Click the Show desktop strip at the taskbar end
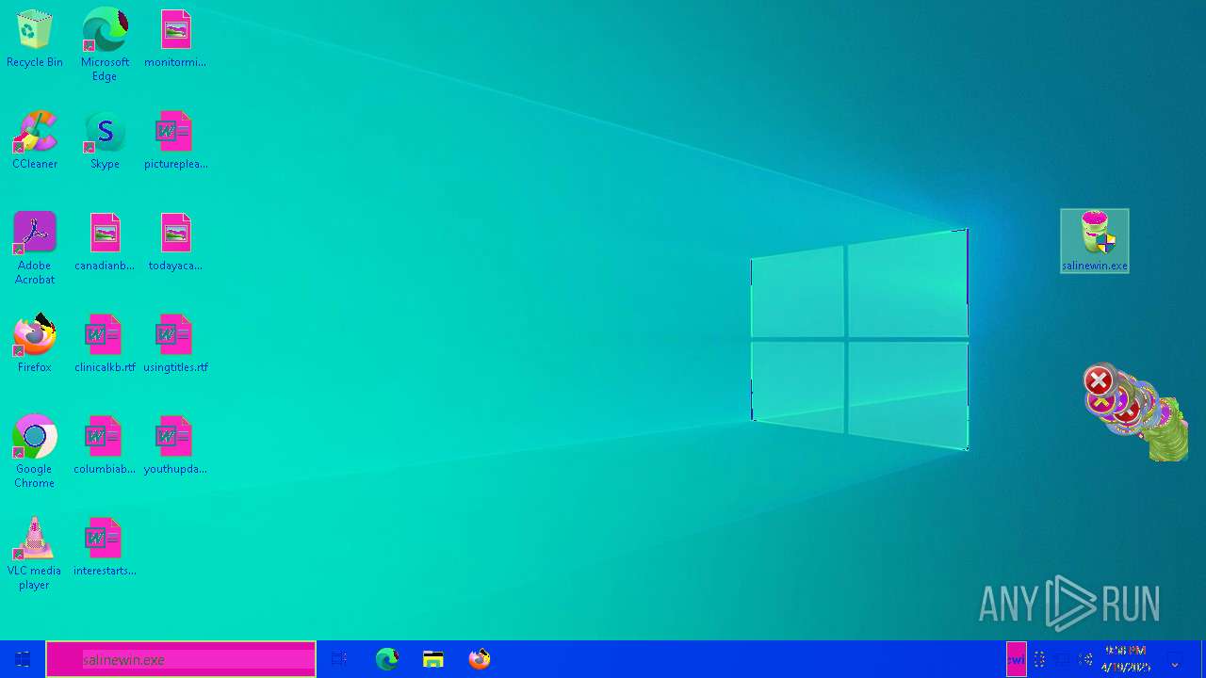Viewport: 1206px width, 678px height. click(1203, 659)
